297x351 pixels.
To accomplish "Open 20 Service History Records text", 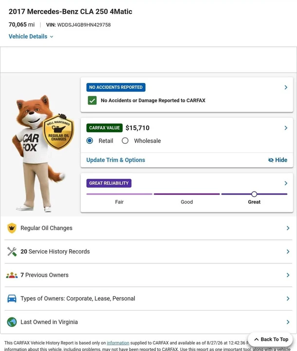I will click(55, 252).
